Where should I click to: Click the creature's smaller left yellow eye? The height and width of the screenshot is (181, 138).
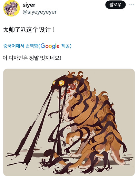tap(54, 83)
